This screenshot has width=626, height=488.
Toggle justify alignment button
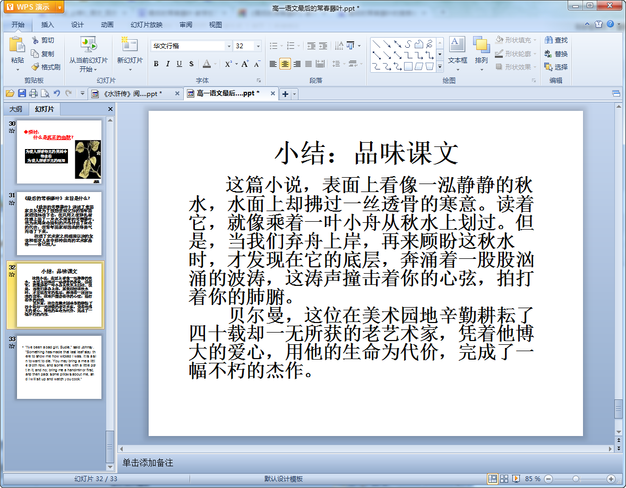click(x=308, y=64)
